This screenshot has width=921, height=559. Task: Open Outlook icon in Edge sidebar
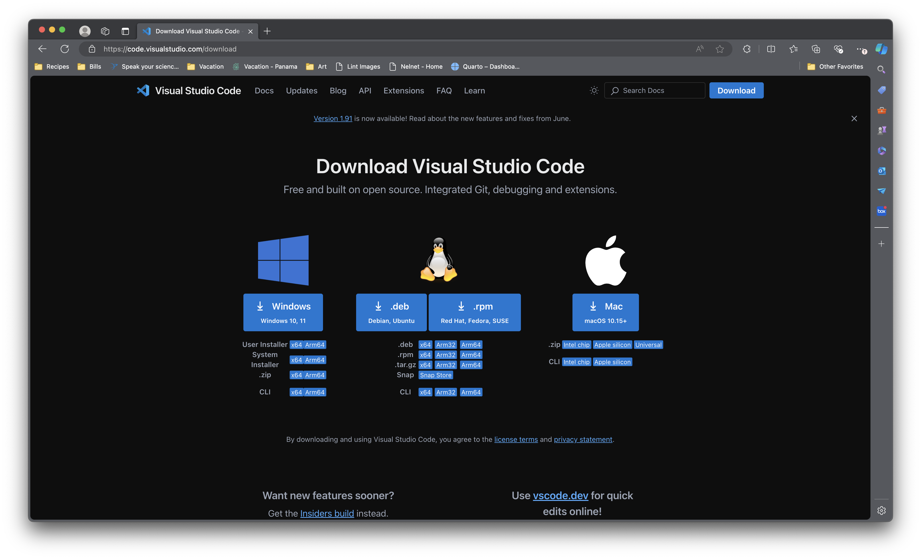point(881,171)
